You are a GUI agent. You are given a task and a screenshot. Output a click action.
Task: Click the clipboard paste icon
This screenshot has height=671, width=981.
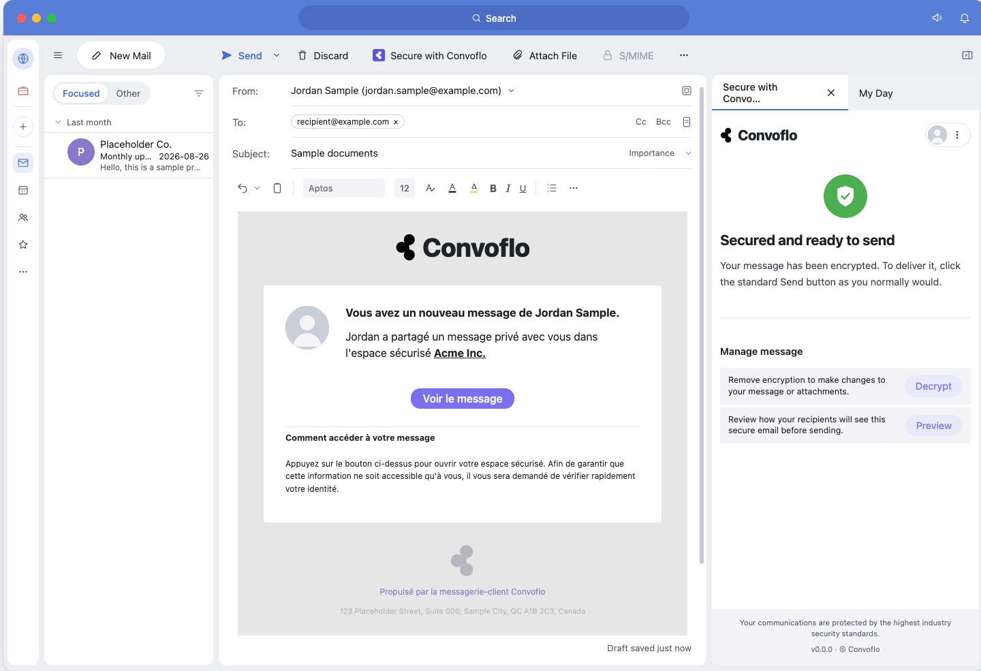[x=277, y=188]
